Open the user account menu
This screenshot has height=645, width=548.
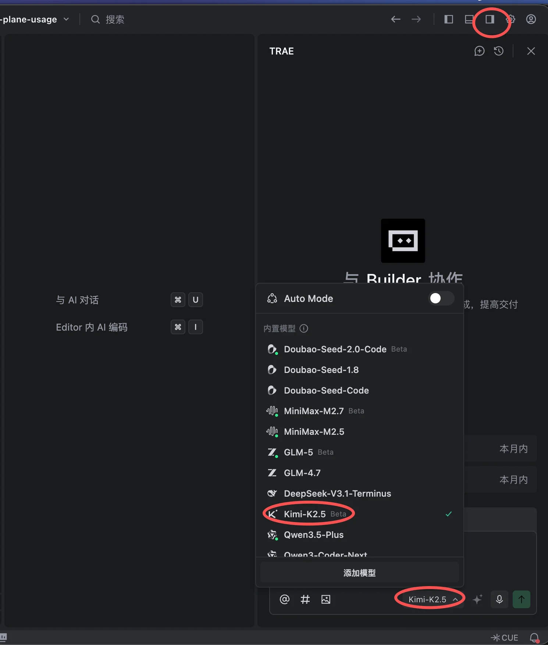tap(531, 19)
